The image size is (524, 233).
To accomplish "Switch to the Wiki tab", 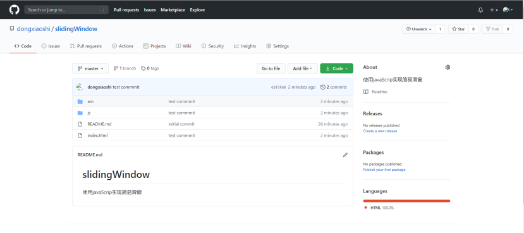I will point(183,46).
